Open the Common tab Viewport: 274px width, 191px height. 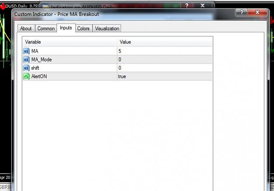46,28
